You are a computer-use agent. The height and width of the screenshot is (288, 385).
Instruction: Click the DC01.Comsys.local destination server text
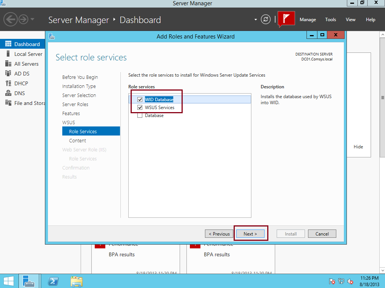(x=317, y=59)
